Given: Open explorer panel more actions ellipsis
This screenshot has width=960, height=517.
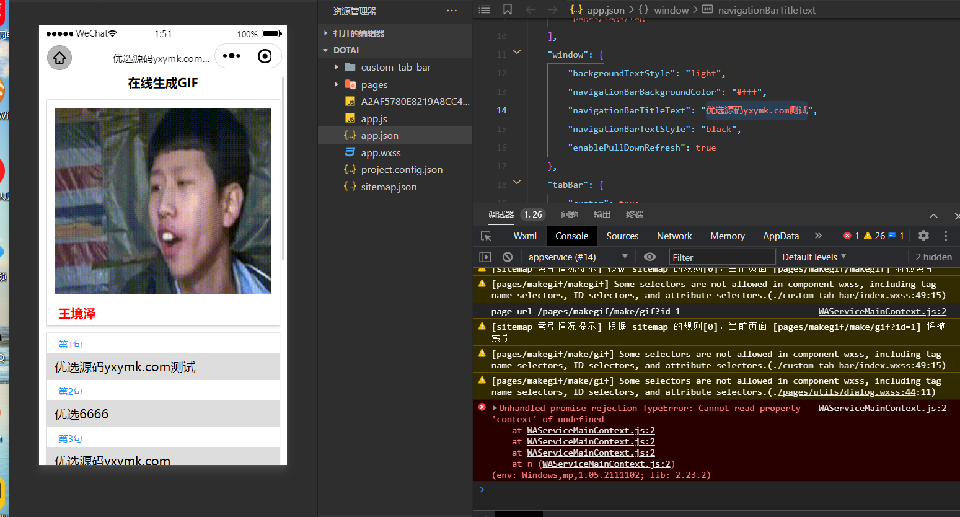Looking at the screenshot, I should coord(452,11).
